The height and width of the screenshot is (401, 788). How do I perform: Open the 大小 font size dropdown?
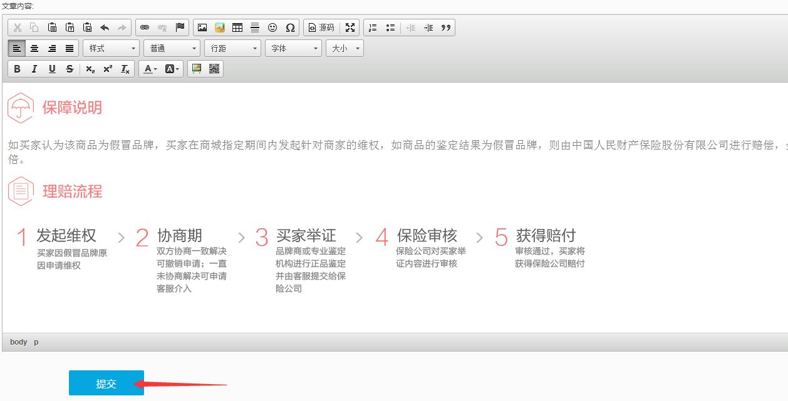(x=345, y=48)
